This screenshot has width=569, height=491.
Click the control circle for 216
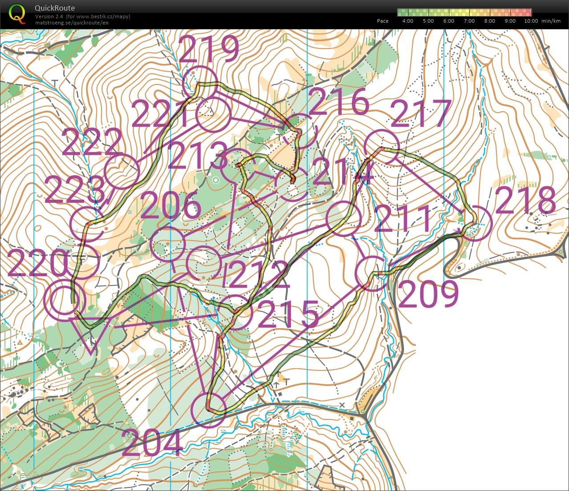tap(300, 131)
